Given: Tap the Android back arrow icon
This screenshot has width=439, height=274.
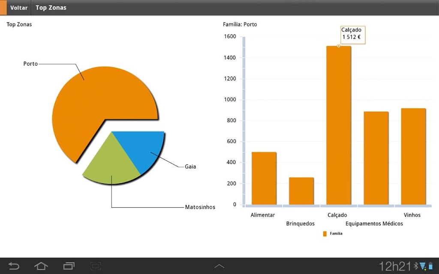Looking at the screenshot, I should point(14,266).
